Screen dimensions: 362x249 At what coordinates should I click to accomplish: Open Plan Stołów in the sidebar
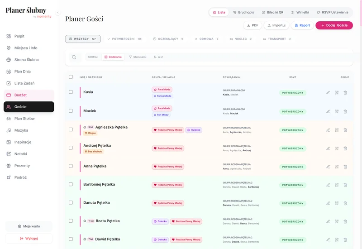click(24, 119)
